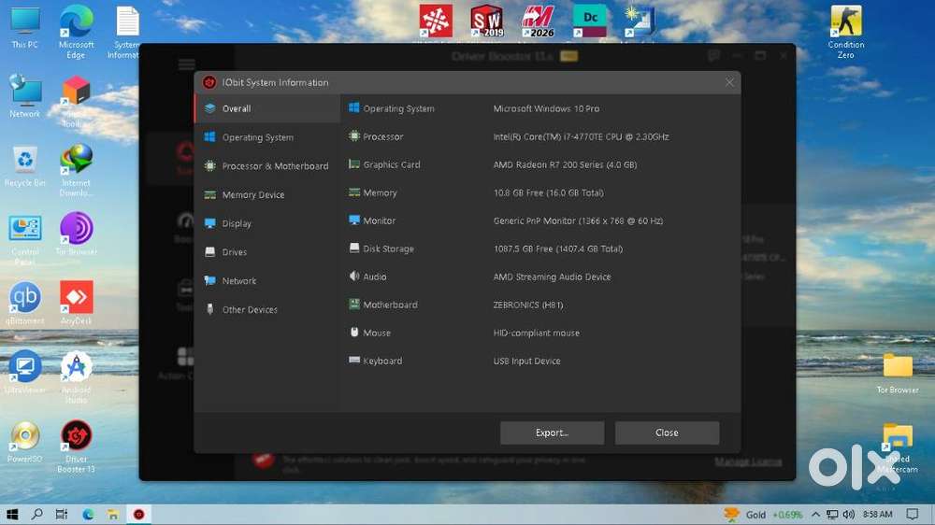The image size is (935, 525).
Task: Close IObit System Information with X
Action: coord(729,82)
